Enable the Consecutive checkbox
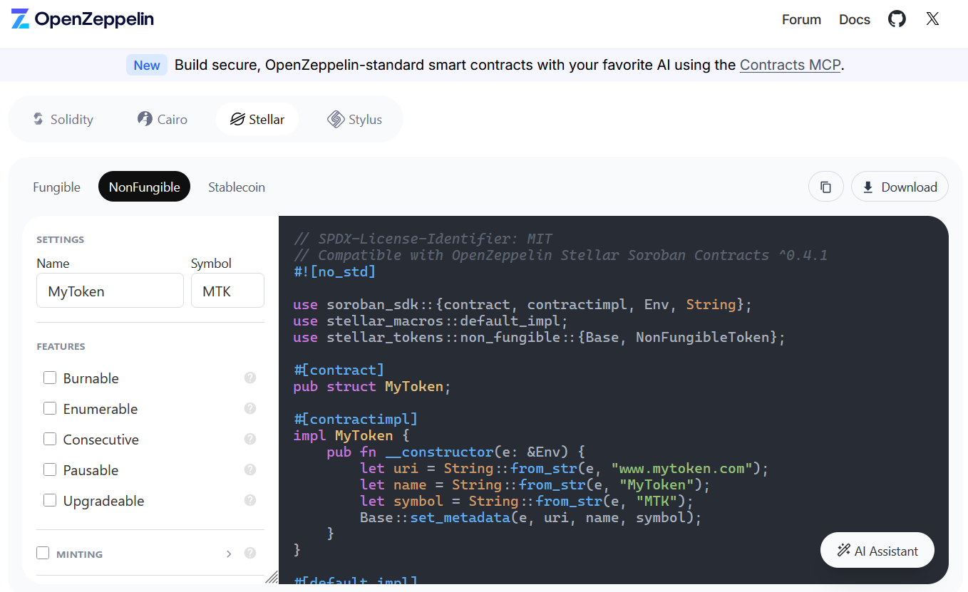 50,439
